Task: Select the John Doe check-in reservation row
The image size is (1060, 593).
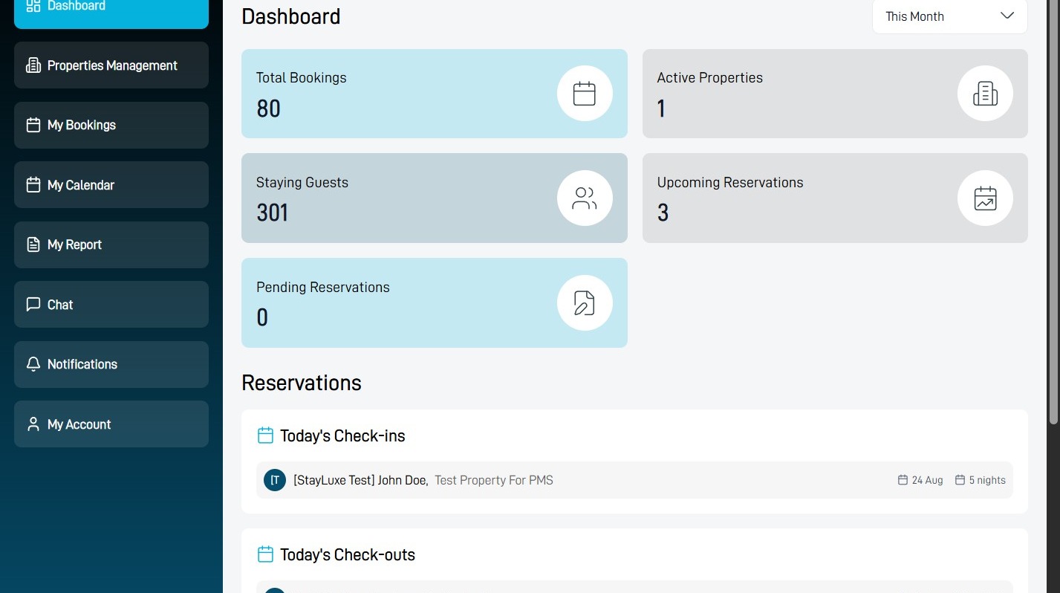Action: [634, 480]
